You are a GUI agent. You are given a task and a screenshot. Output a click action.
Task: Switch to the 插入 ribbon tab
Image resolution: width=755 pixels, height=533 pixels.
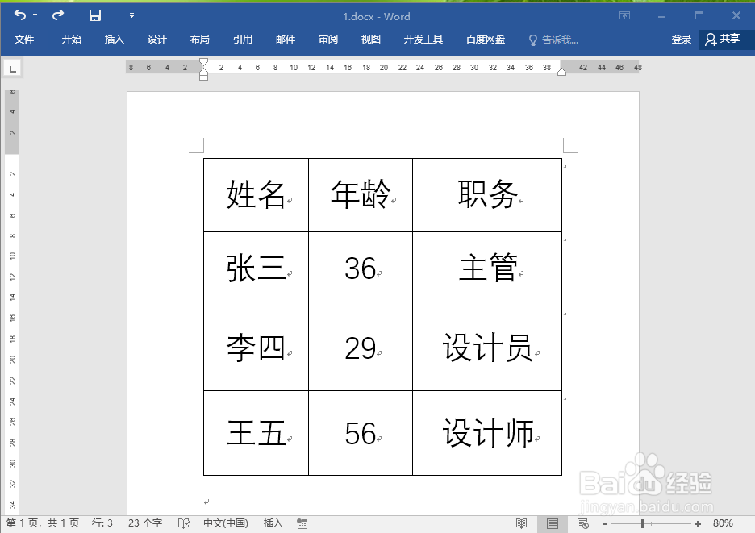[114, 40]
